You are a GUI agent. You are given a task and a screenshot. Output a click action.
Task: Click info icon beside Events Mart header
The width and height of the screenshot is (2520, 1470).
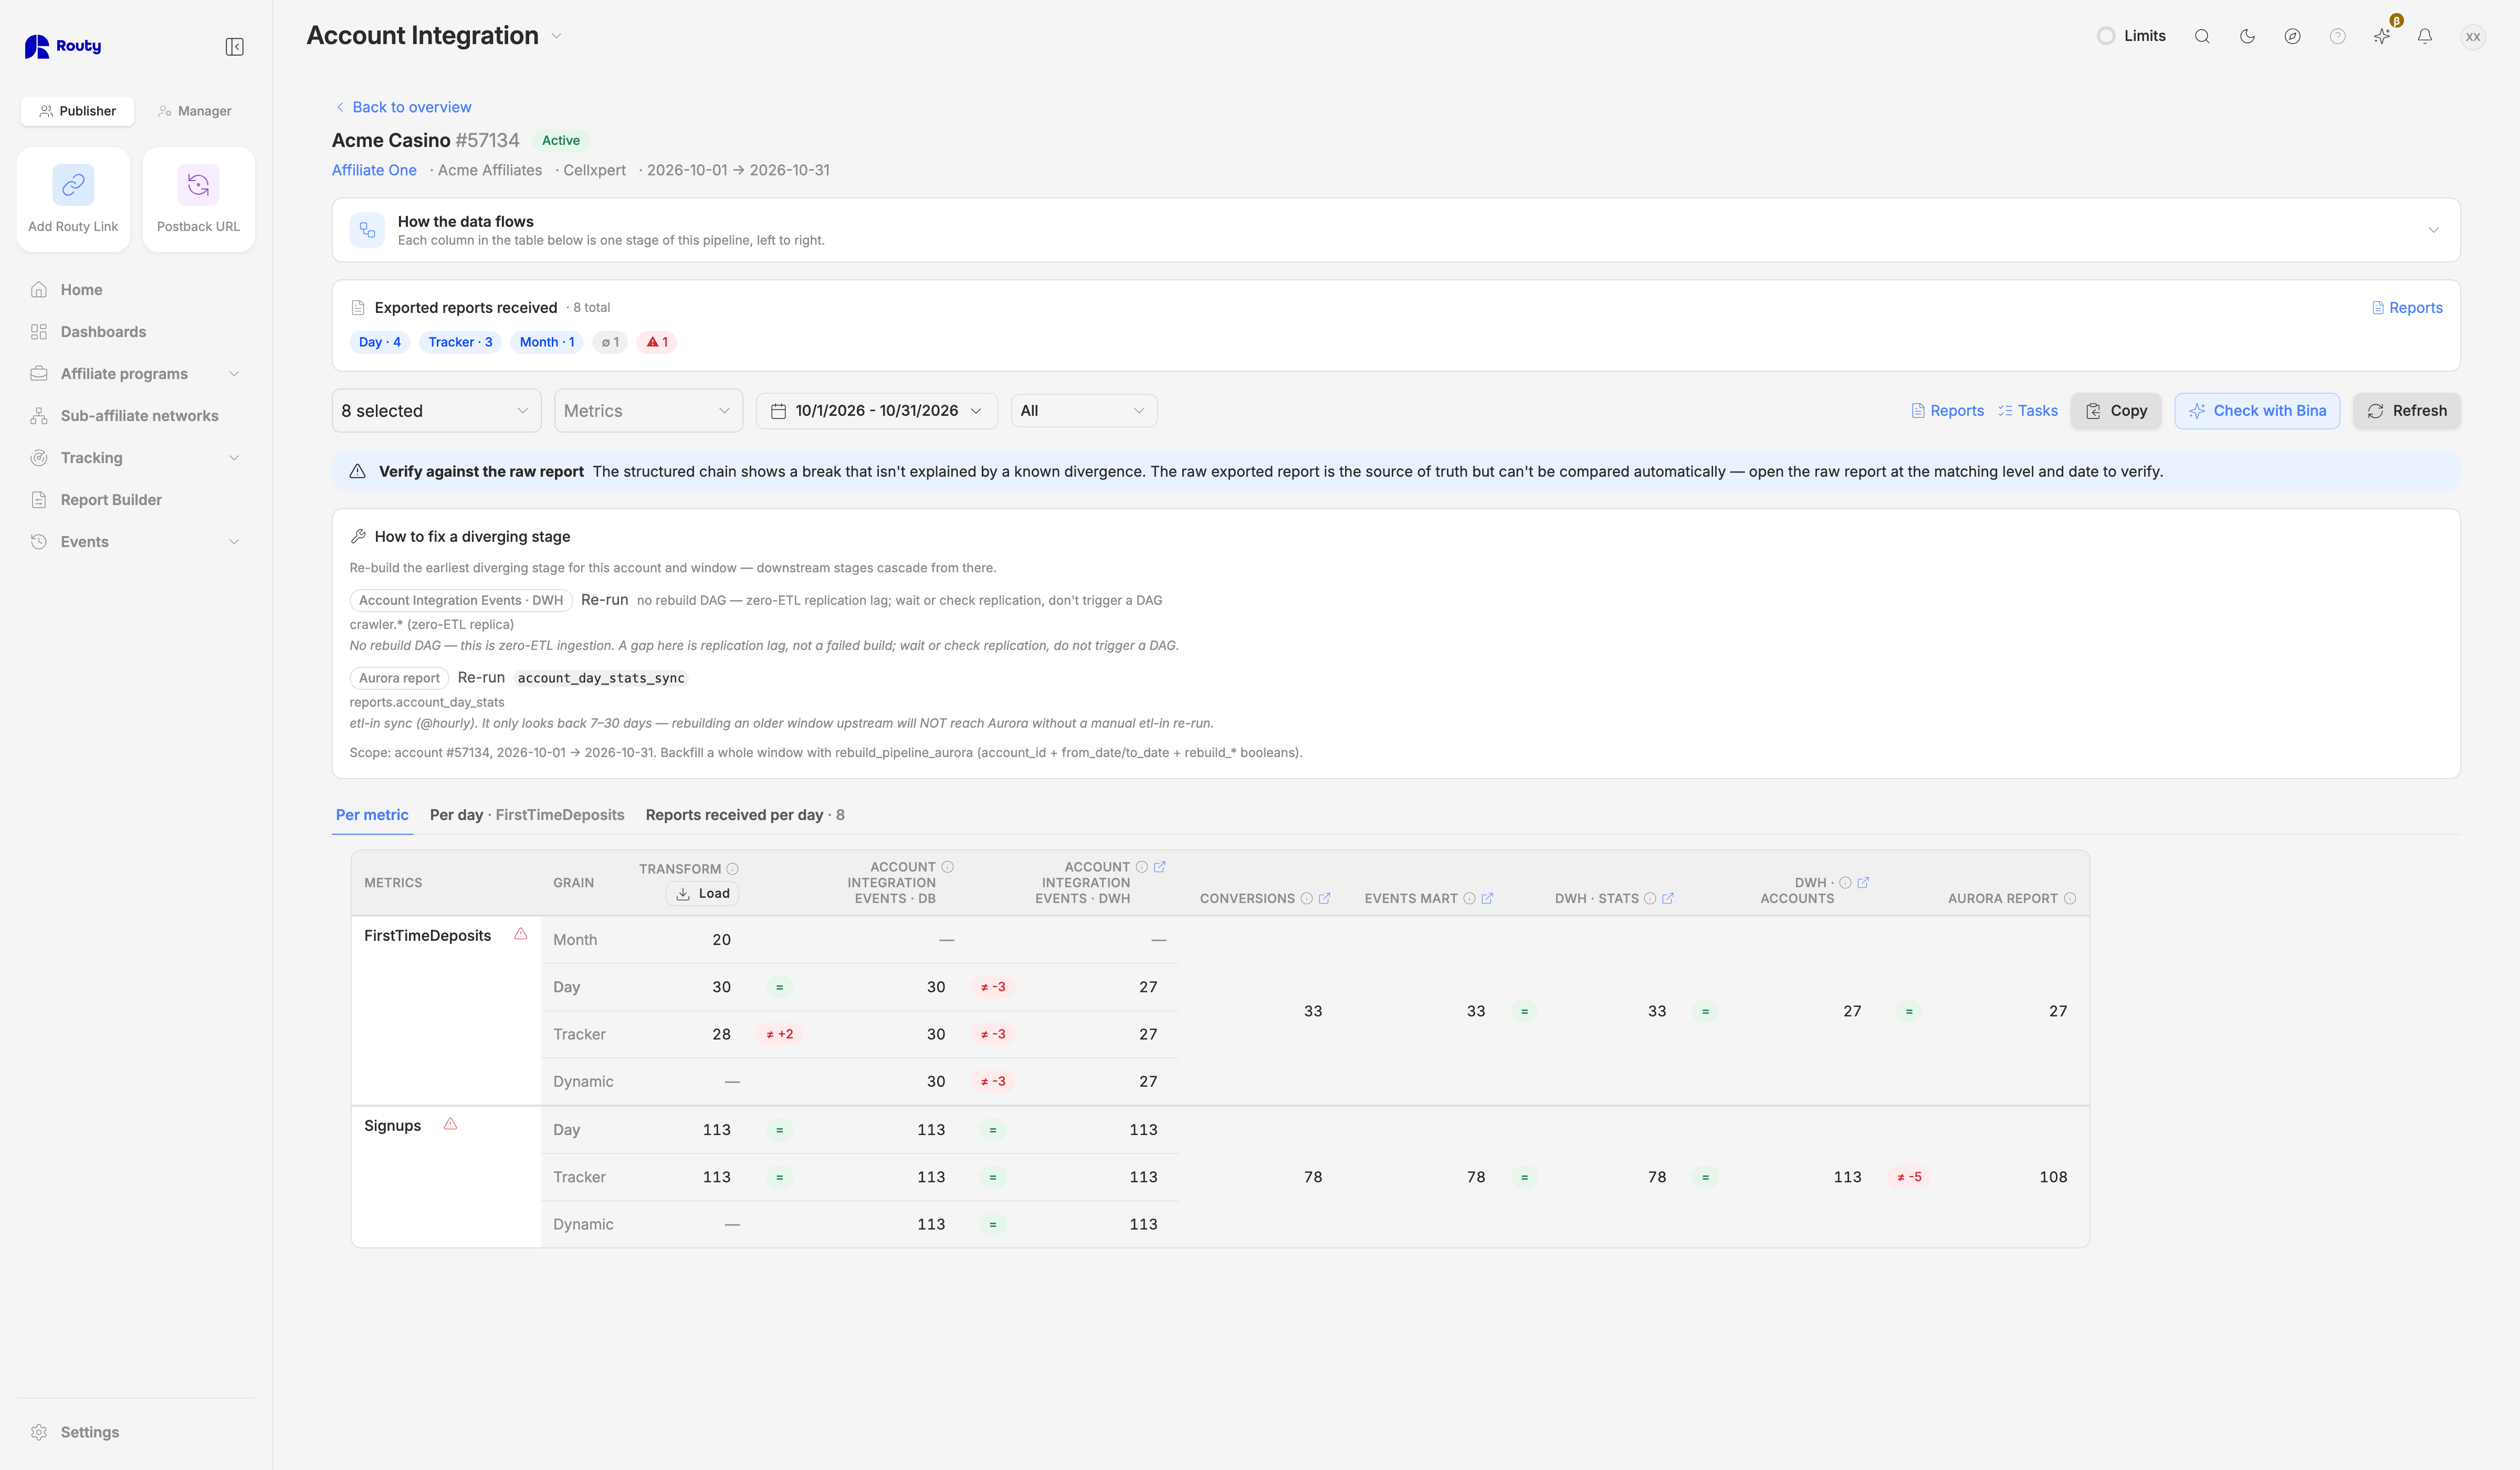click(x=1469, y=899)
